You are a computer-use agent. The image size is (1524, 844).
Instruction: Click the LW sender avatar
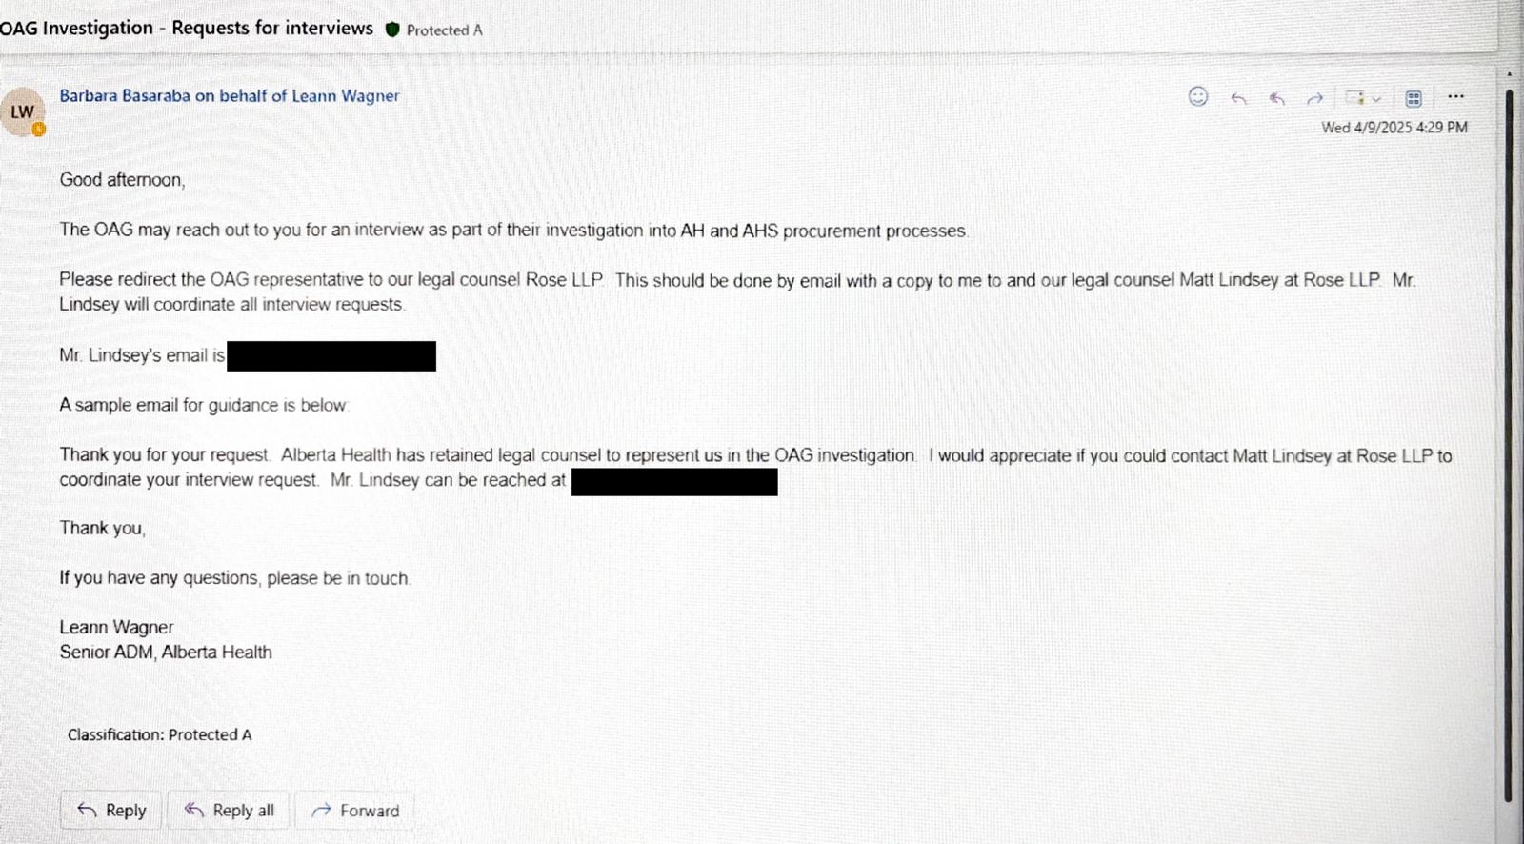click(22, 111)
